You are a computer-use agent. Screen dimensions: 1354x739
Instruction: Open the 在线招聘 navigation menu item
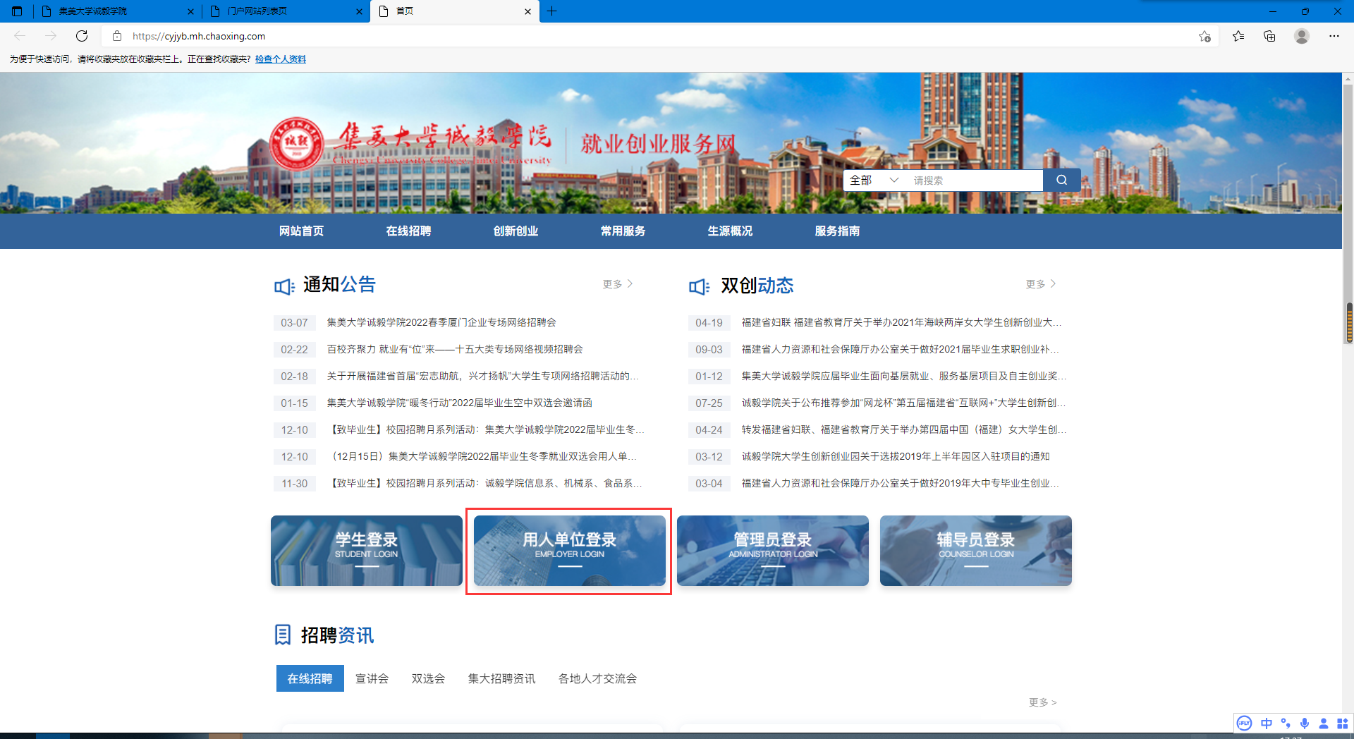click(408, 231)
